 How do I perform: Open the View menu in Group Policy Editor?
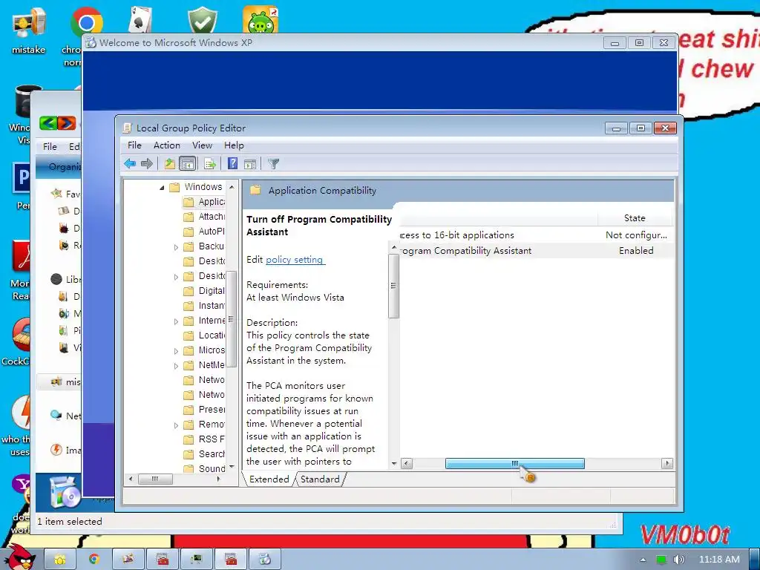pyautogui.click(x=202, y=145)
